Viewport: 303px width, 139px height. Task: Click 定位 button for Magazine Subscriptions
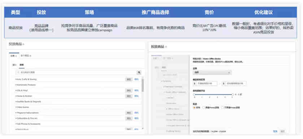click(x=129, y=113)
